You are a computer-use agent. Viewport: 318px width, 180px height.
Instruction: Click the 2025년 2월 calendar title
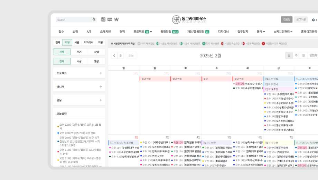[x=211, y=55]
